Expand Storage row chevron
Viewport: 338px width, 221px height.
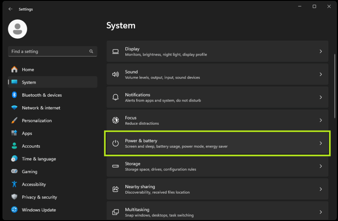click(x=321, y=166)
